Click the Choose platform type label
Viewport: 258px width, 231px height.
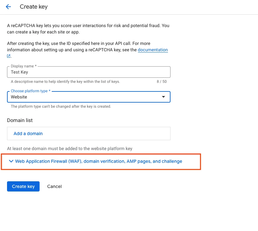31,91
